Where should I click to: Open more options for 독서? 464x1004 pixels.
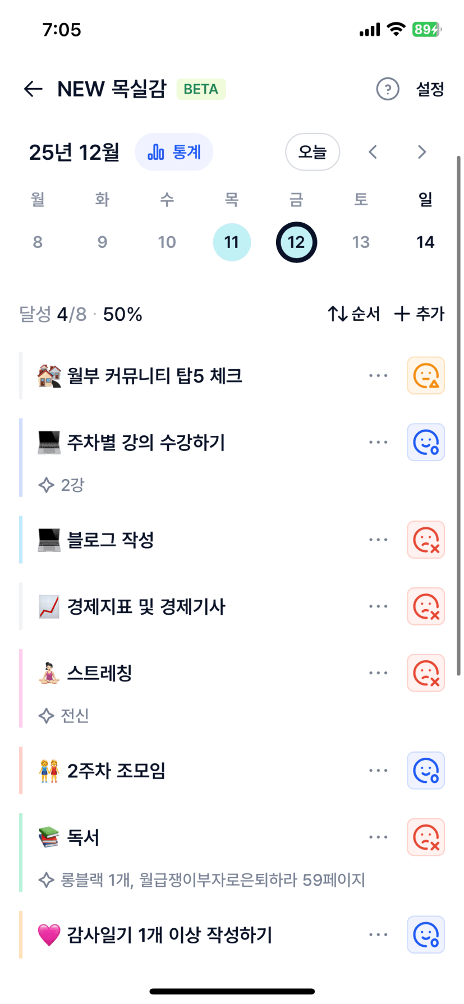tap(378, 837)
